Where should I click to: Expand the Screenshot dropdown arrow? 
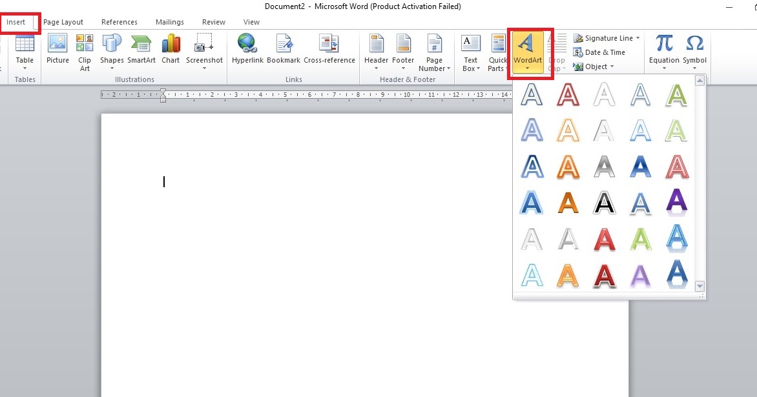(x=204, y=68)
